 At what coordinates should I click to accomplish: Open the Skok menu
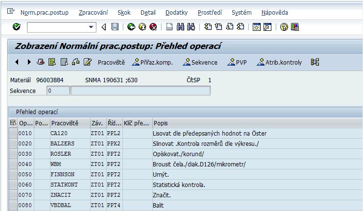coord(124,13)
